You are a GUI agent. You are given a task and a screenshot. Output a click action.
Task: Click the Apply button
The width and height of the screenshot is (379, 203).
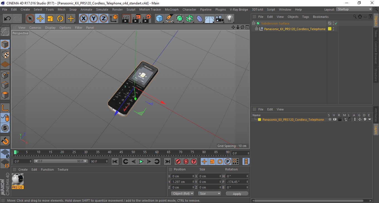[237, 194]
